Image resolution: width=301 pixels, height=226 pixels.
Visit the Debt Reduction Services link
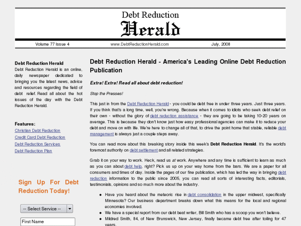(38, 144)
